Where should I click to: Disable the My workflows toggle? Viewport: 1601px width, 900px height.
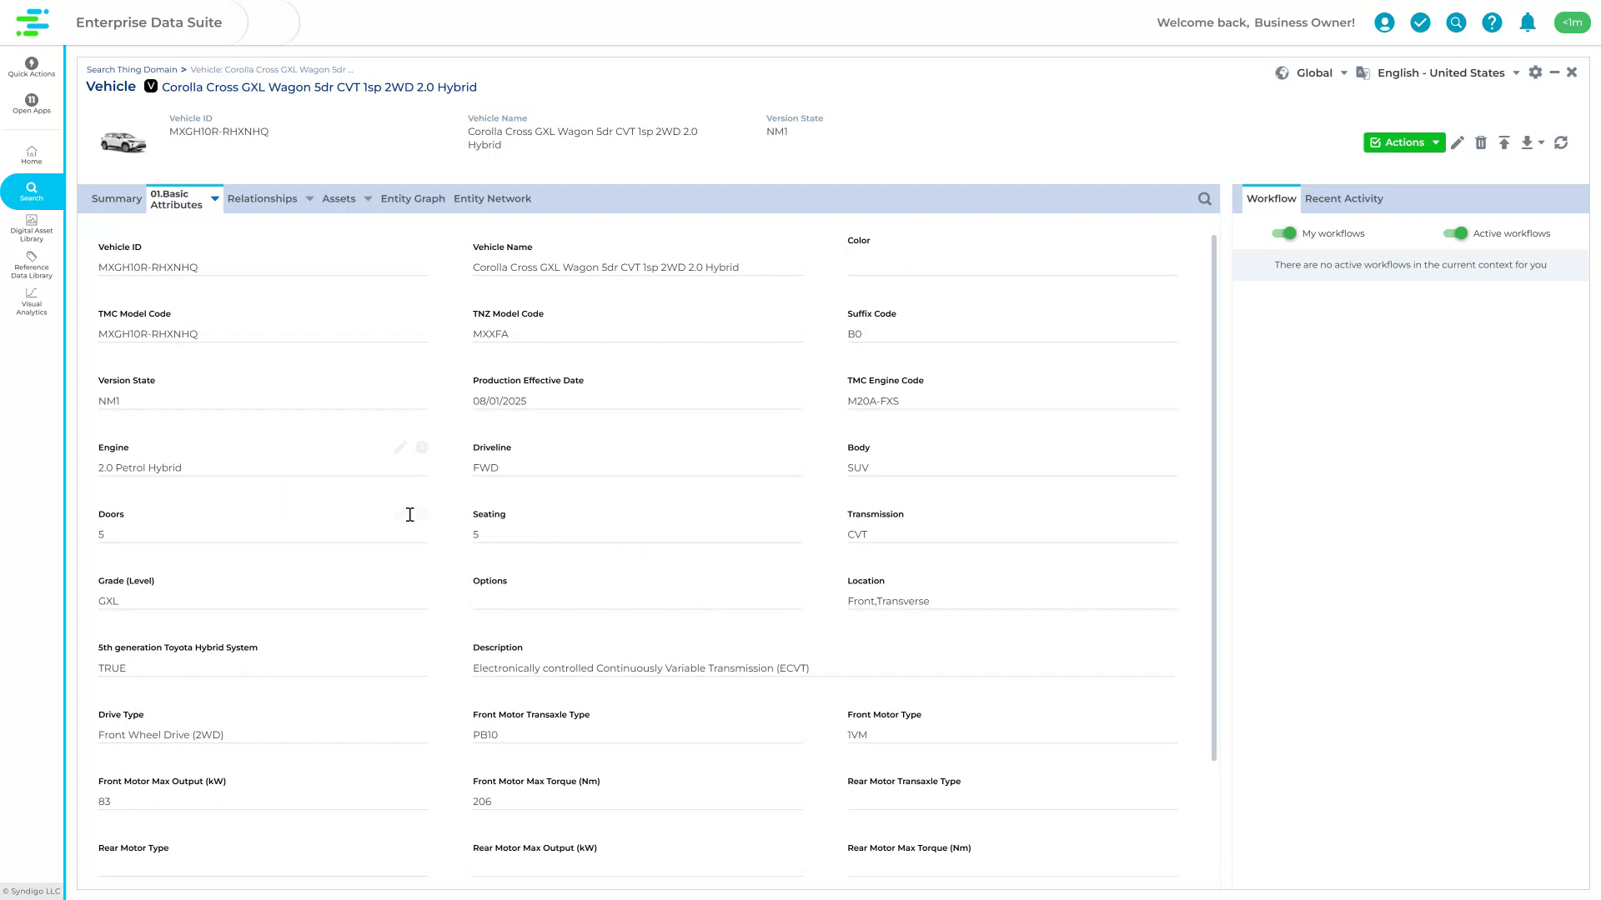[1284, 233]
